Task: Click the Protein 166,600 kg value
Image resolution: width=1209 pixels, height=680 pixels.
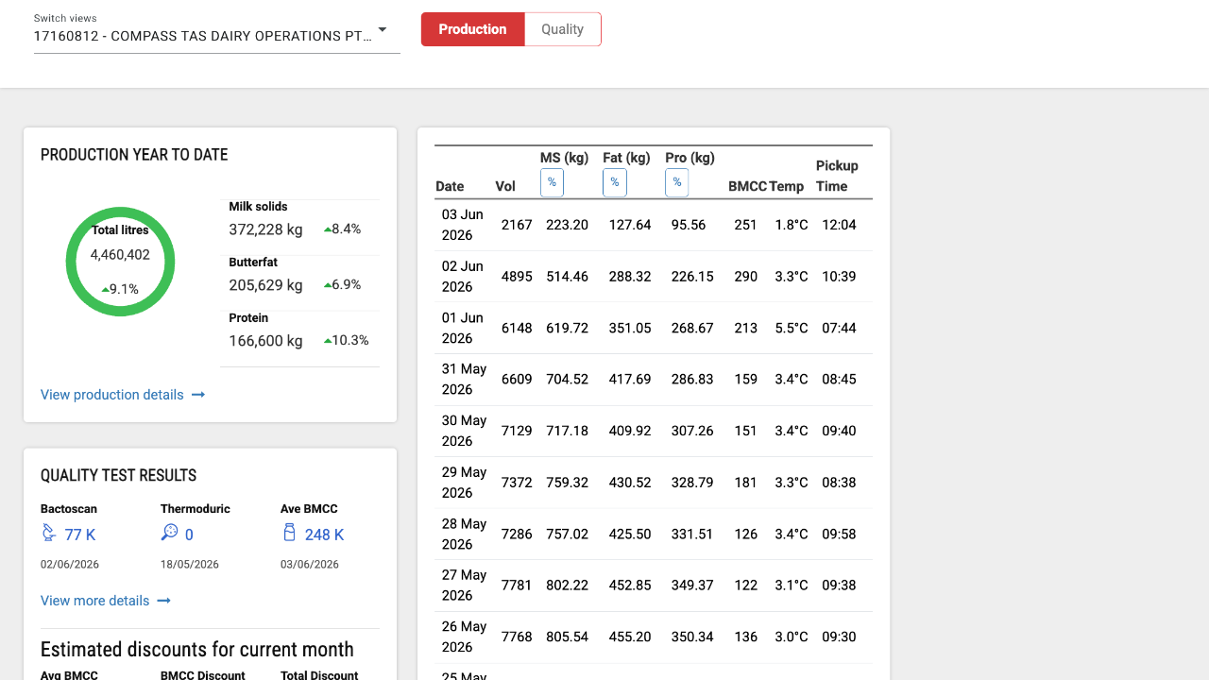Action: pos(265,341)
